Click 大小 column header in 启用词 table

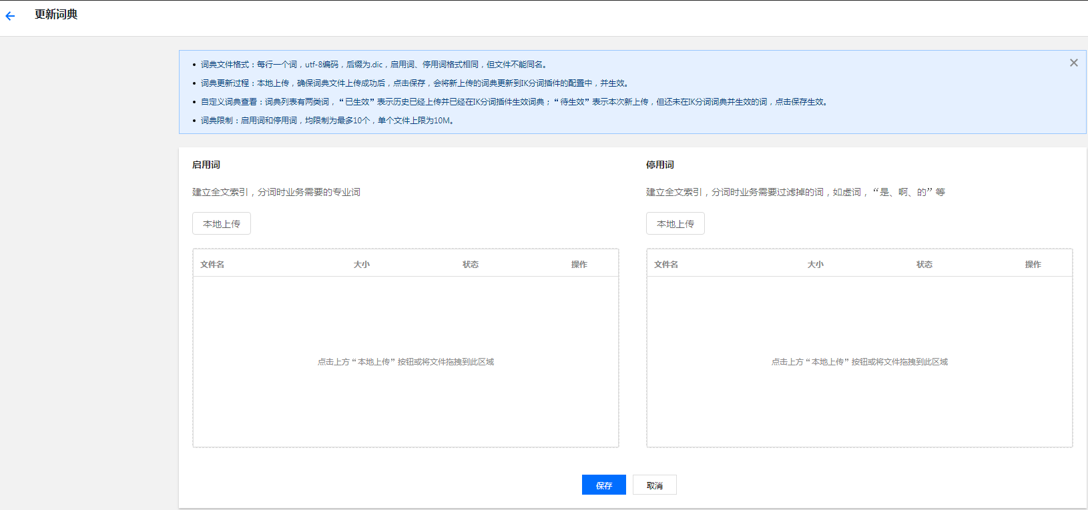[362, 265]
